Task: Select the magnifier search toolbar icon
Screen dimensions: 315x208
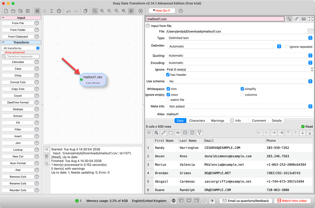Action: coord(95,11)
